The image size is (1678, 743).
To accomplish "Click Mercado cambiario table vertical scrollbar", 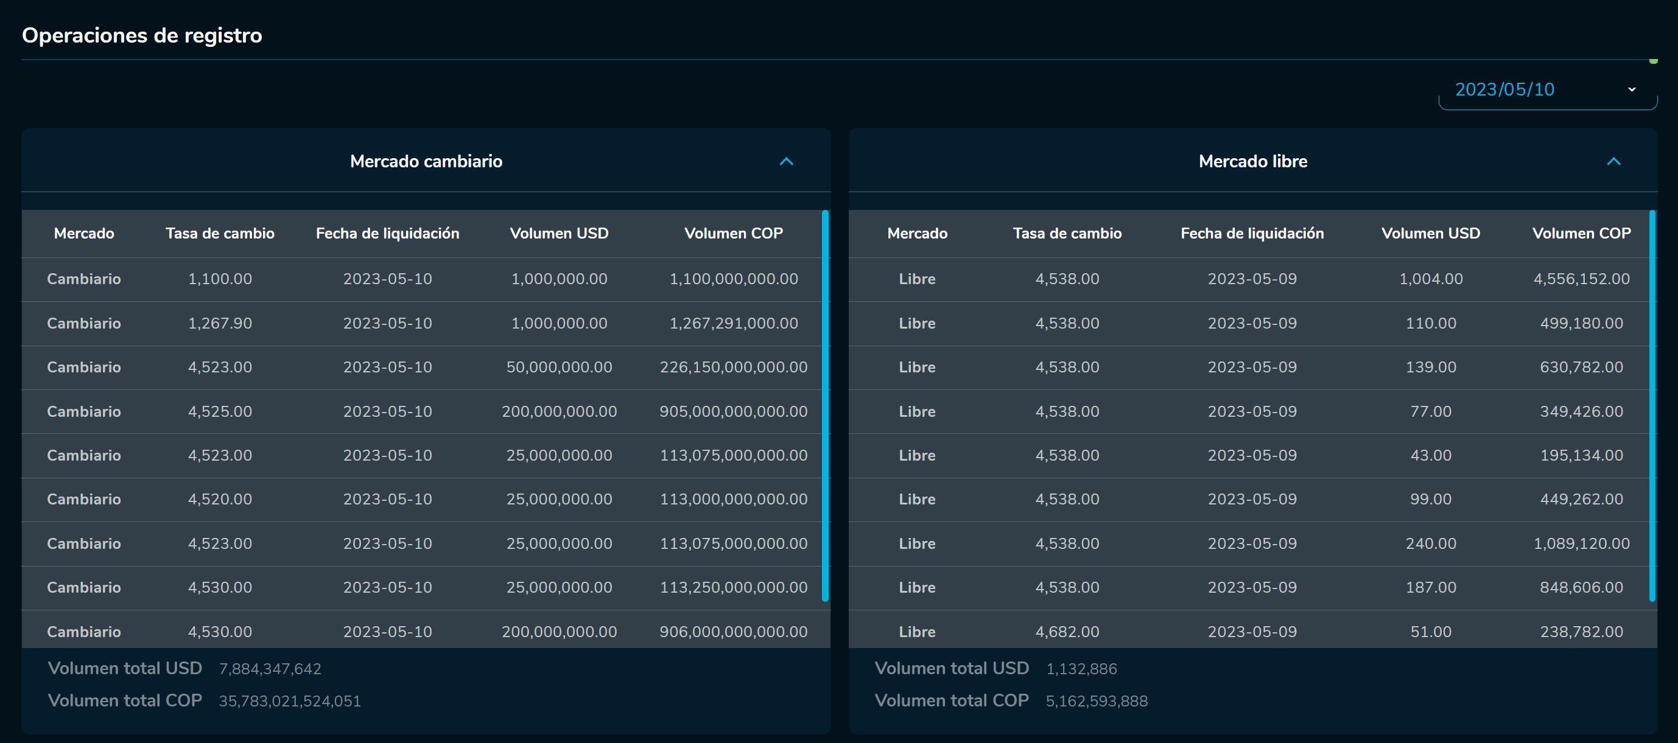I will tap(824, 405).
